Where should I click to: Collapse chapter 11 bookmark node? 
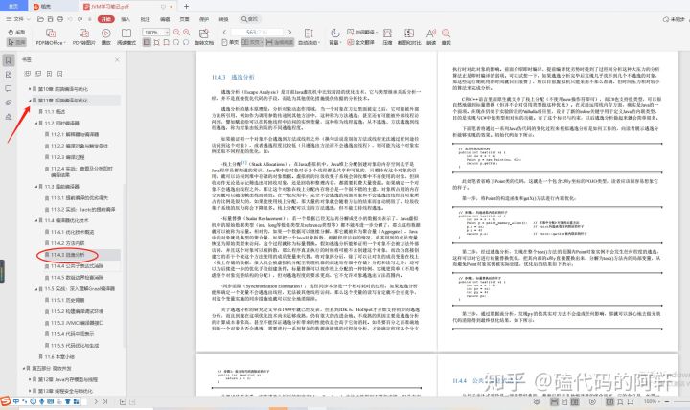point(30,101)
